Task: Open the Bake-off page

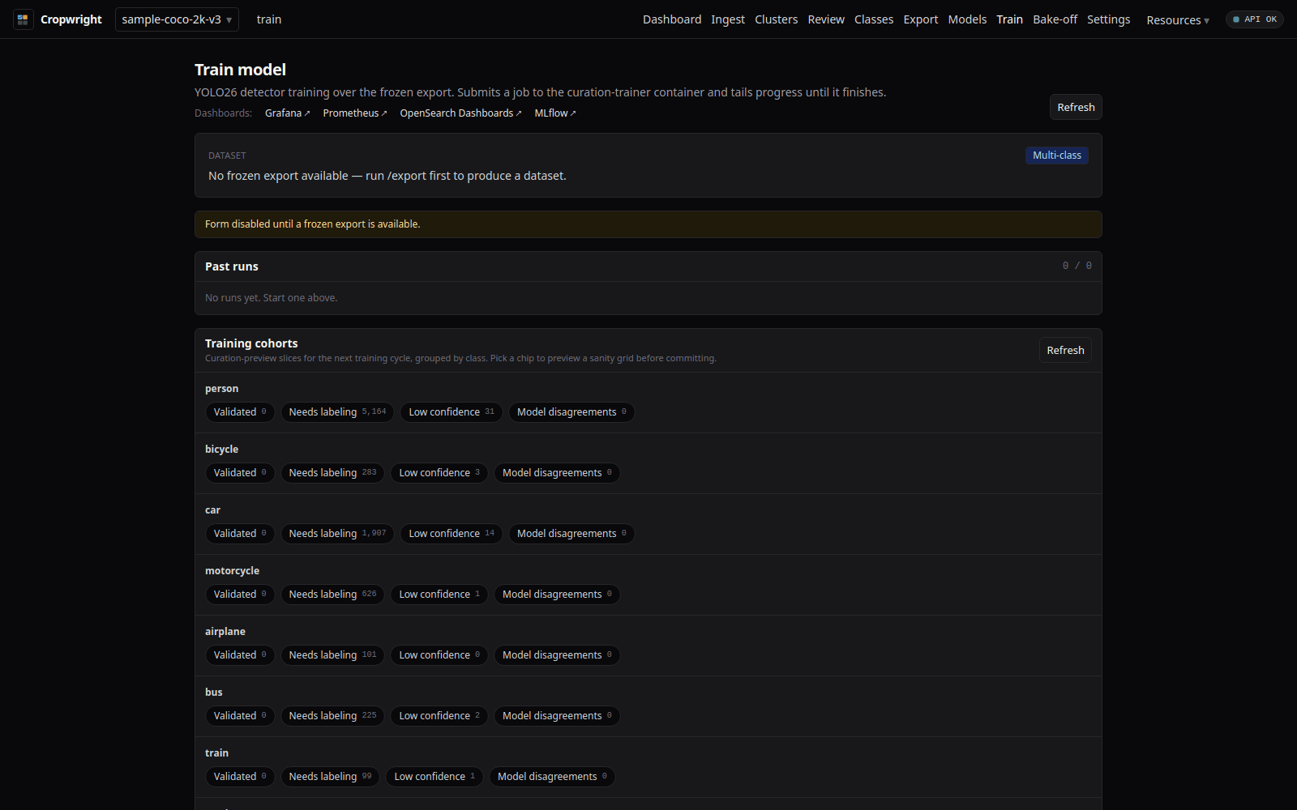Action: (1055, 19)
